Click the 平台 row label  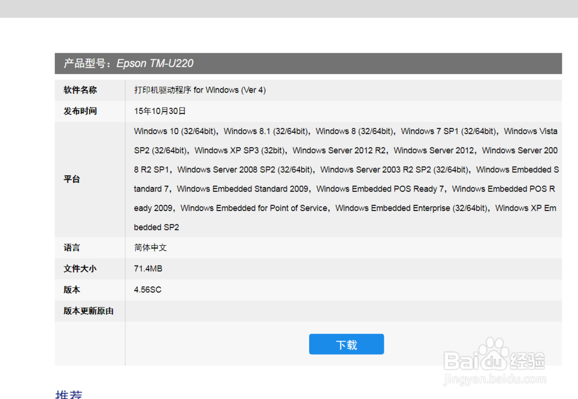(x=72, y=179)
